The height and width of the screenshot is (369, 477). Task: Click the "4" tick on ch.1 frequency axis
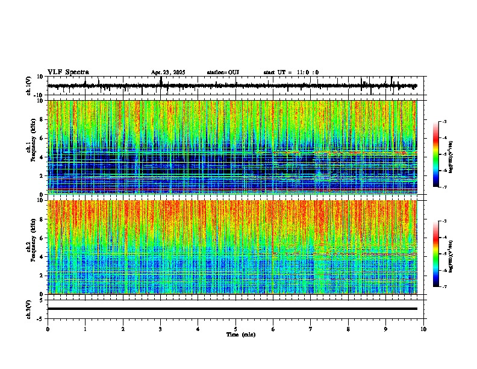pos(42,157)
